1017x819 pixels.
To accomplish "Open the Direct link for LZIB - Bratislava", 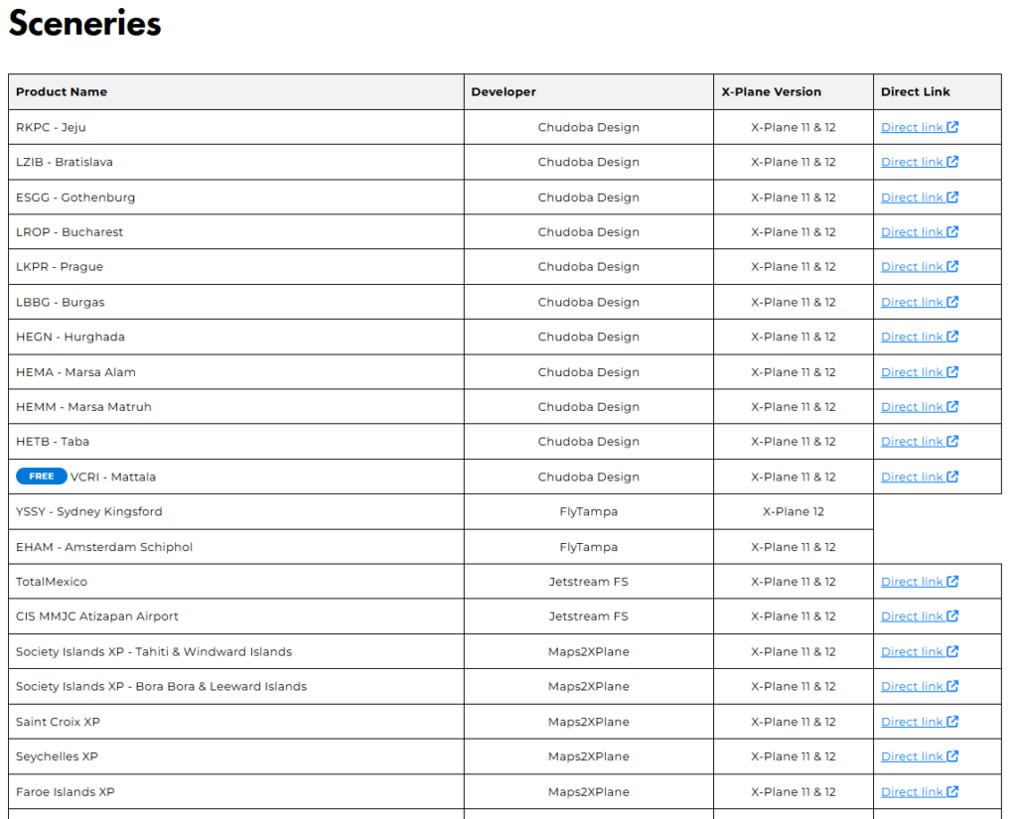I will coord(919,162).
